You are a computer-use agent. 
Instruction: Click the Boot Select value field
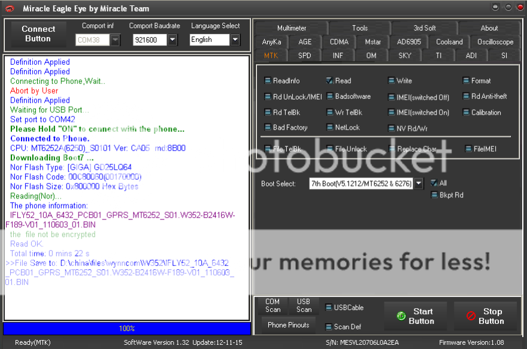(x=361, y=183)
